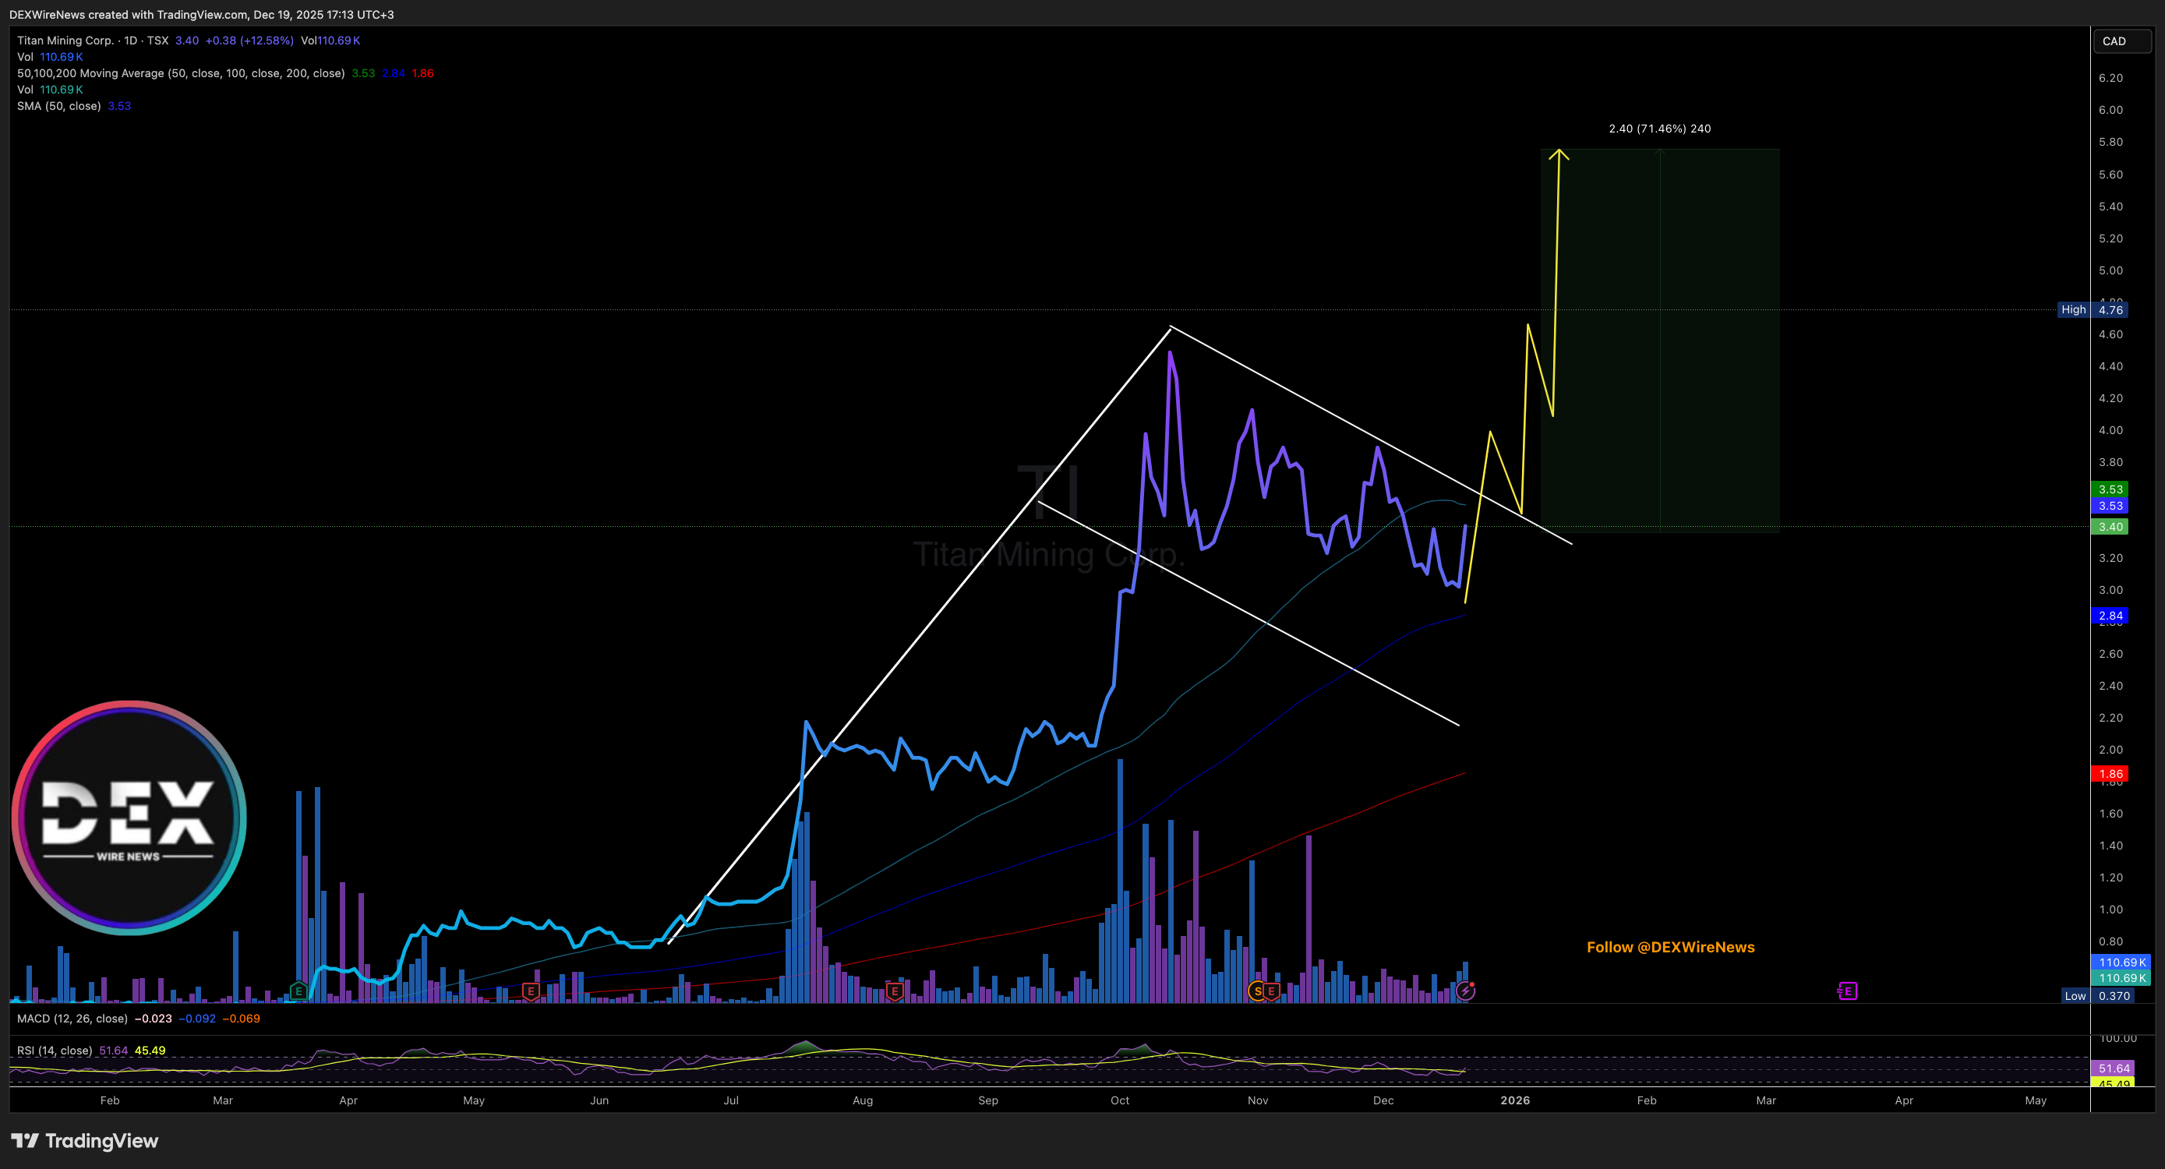Click the Follow @DEXWireNews text

pyautogui.click(x=1670, y=947)
